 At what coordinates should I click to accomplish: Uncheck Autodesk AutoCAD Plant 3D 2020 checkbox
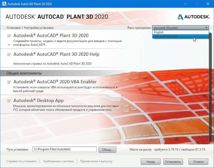(x=9, y=36)
